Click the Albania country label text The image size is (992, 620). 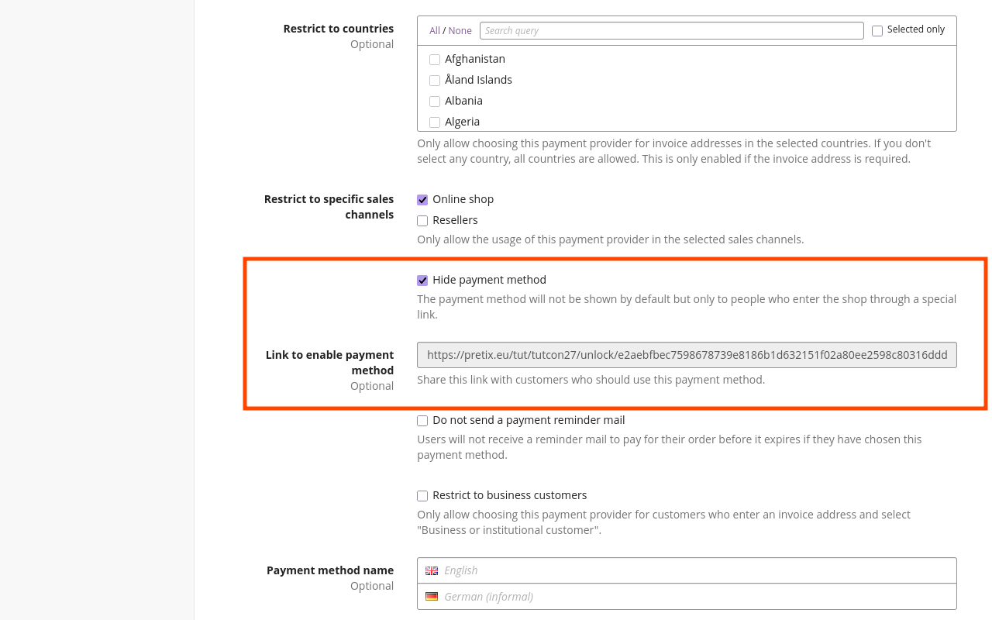point(463,101)
